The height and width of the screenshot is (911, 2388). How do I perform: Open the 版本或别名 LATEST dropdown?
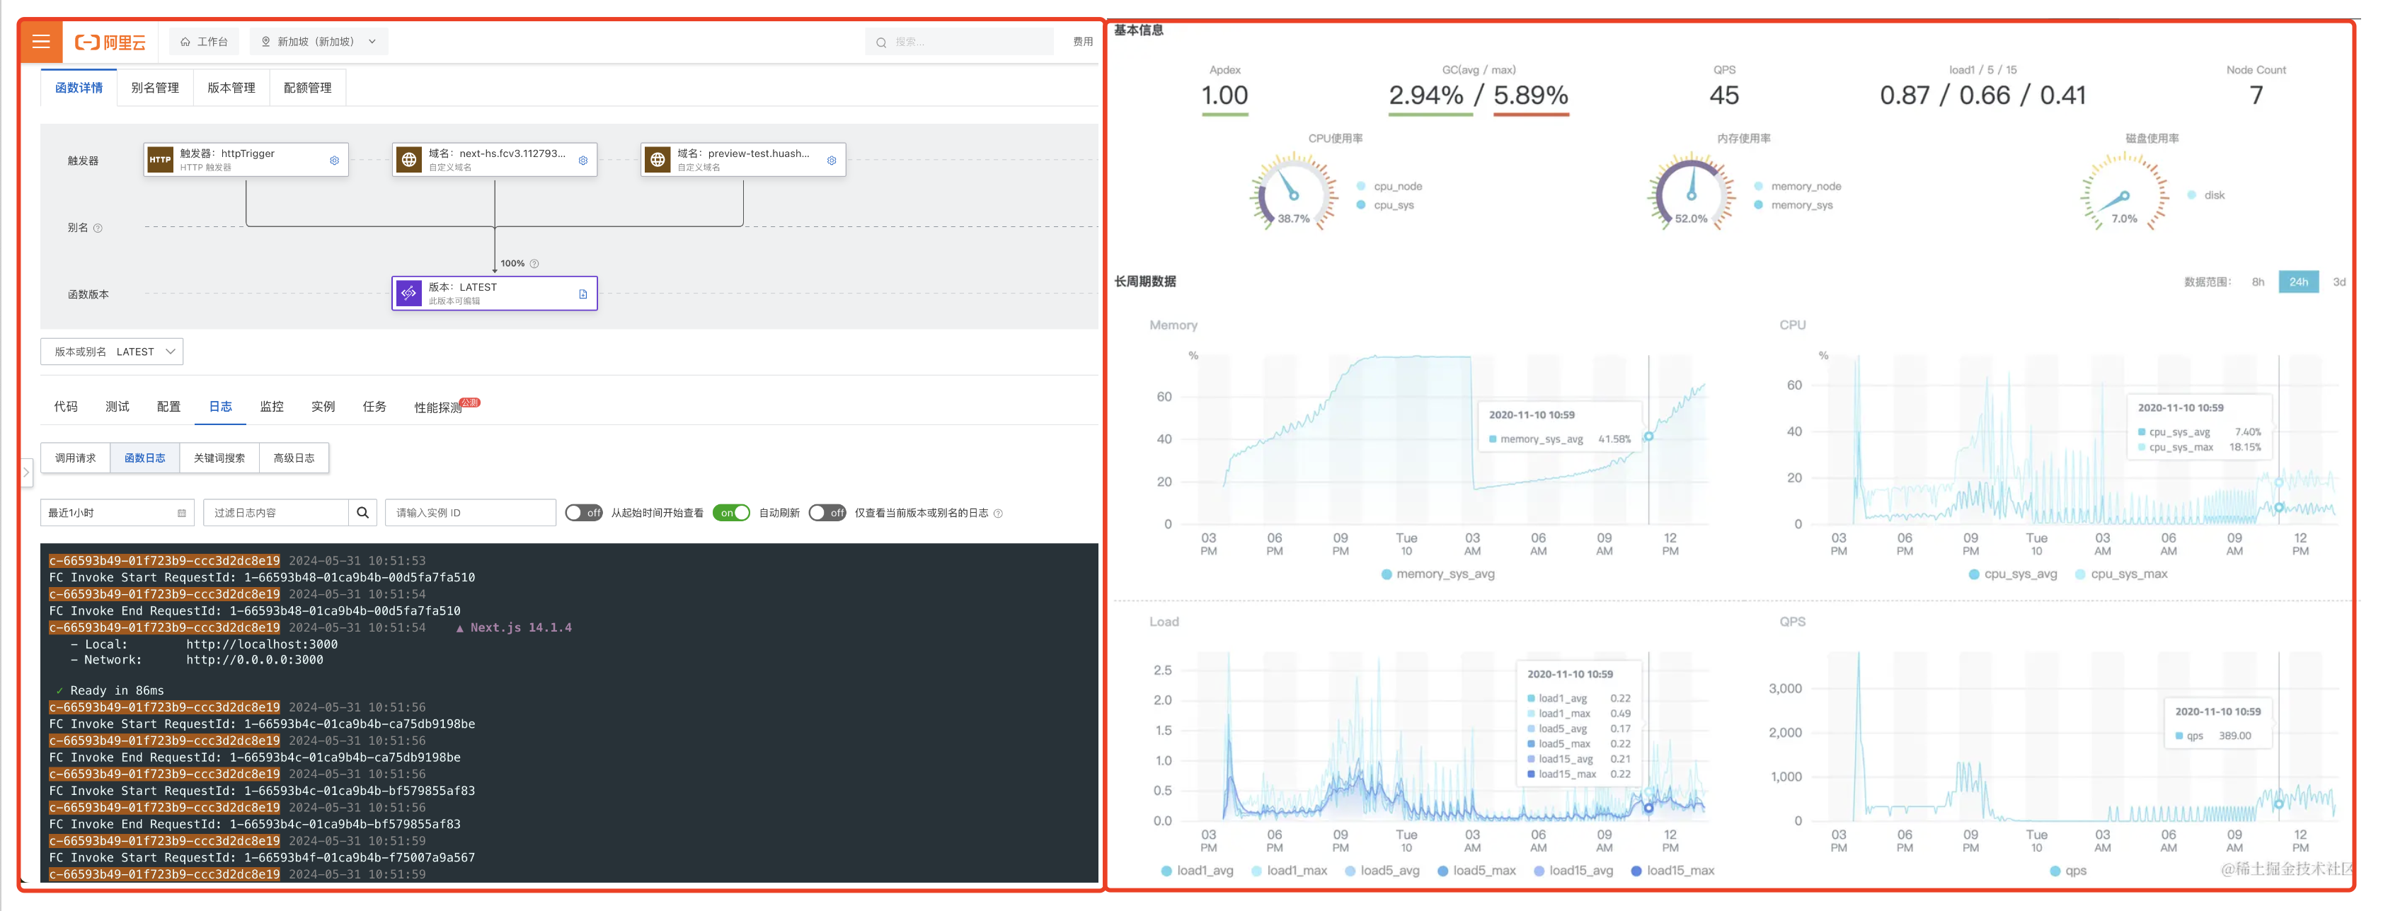tap(112, 352)
